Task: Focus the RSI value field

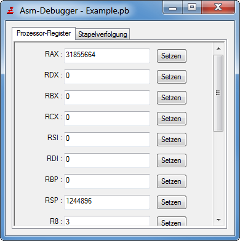Action: (x=107, y=140)
